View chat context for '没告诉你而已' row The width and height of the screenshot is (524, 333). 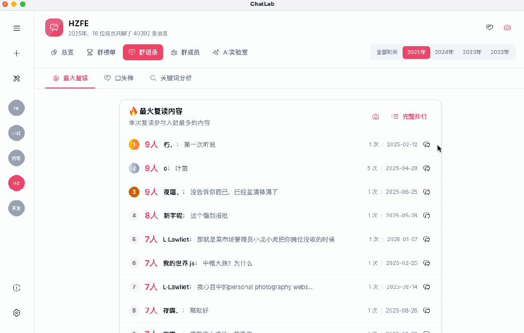[426, 192]
